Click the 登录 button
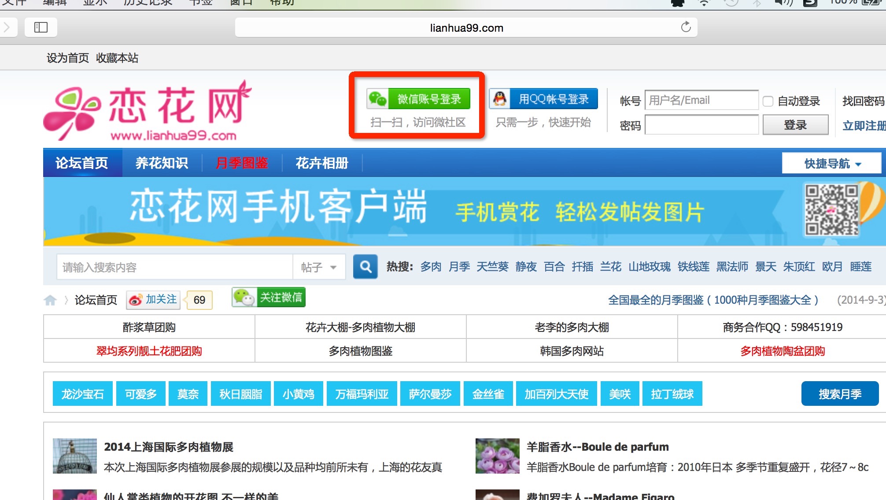This screenshot has height=500, width=886. click(795, 125)
